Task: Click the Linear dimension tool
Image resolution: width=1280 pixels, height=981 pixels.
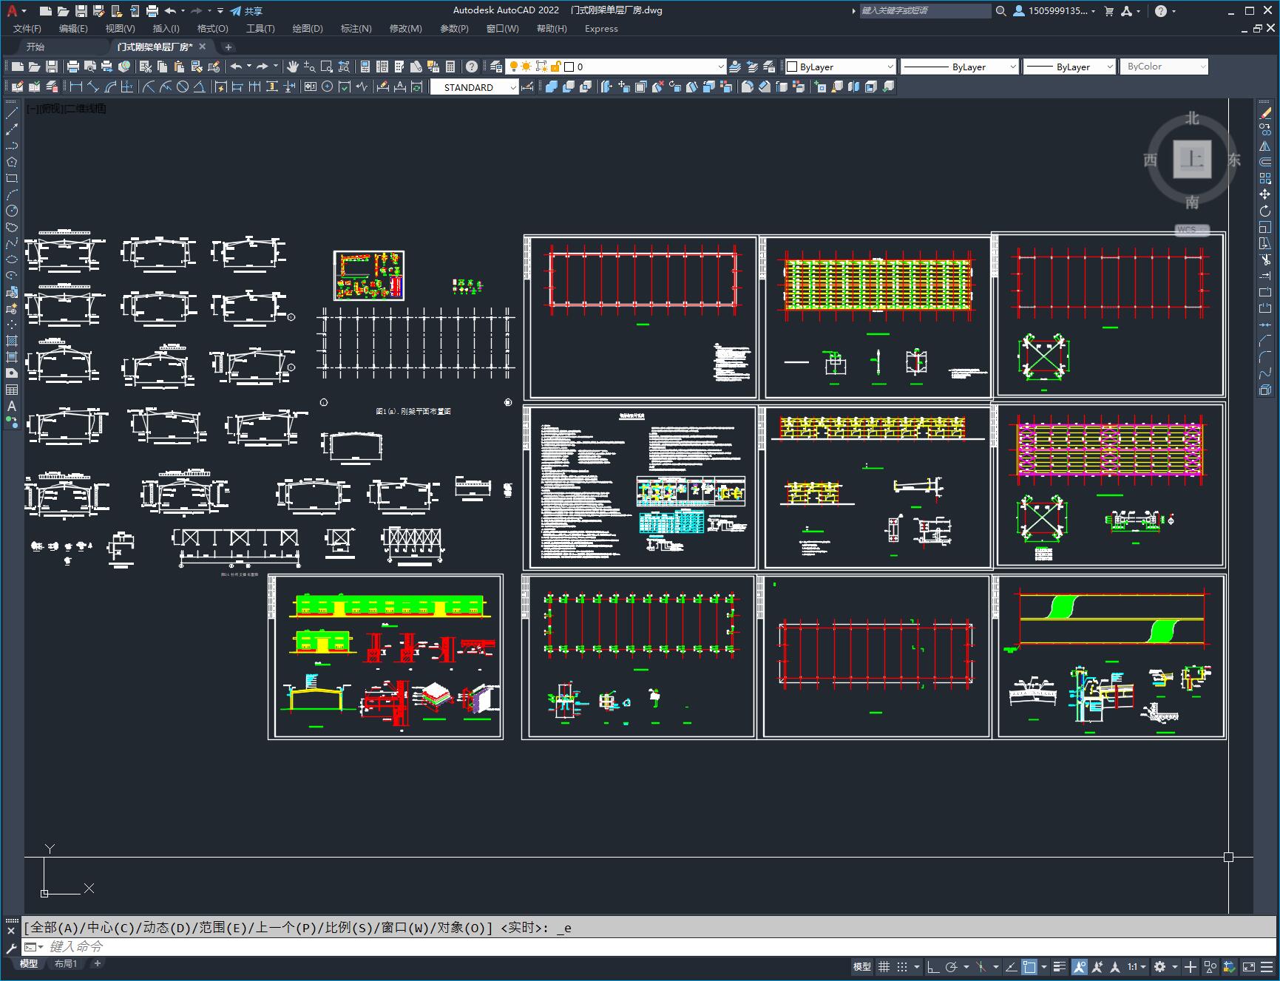Action: click(x=75, y=87)
